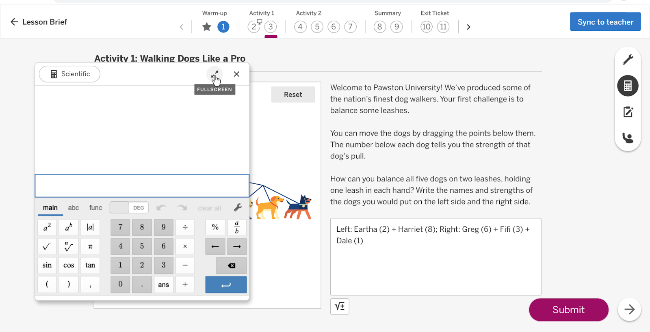Click the calculator expression input field

[142, 186]
